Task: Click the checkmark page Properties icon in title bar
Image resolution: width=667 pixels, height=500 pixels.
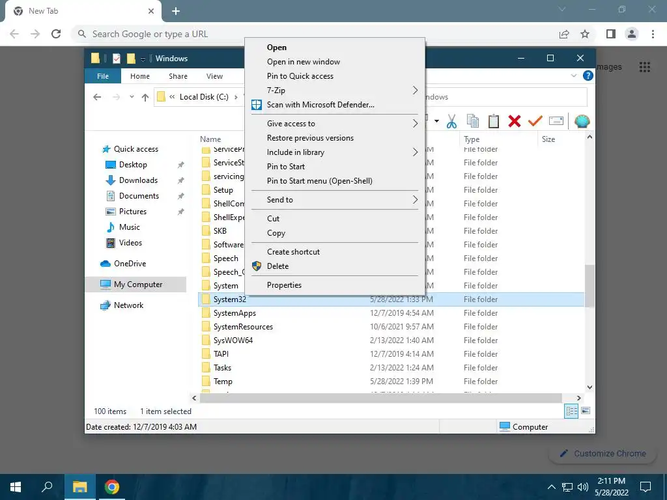Action: coord(116,58)
